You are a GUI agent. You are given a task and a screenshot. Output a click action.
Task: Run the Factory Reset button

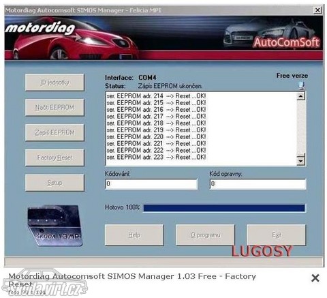54,158
